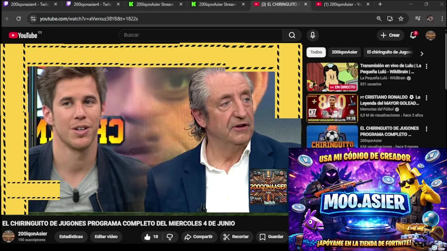Click the 831 usuarios text
The image size is (447, 251).
(x=371, y=84)
